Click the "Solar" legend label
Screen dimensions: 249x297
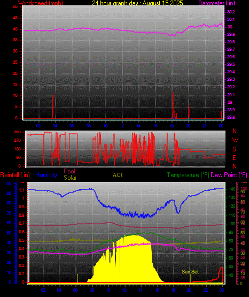[x=70, y=178]
